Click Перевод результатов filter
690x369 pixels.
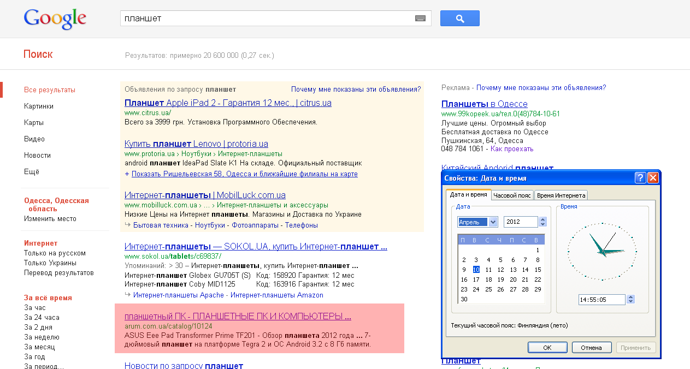pyautogui.click(x=59, y=273)
